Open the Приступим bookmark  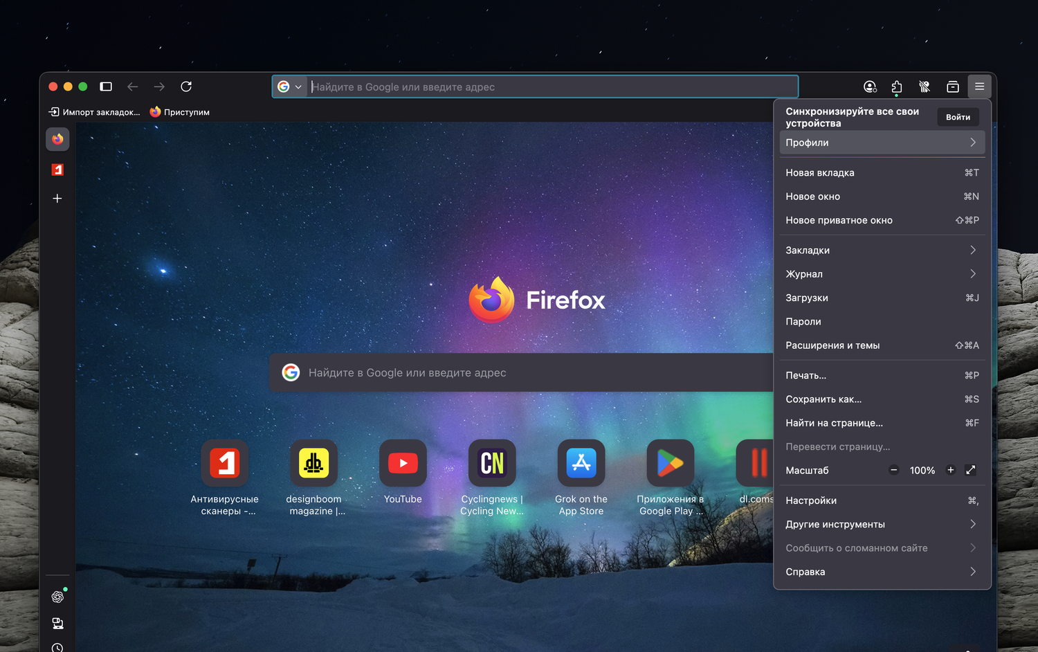coord(180,112)
